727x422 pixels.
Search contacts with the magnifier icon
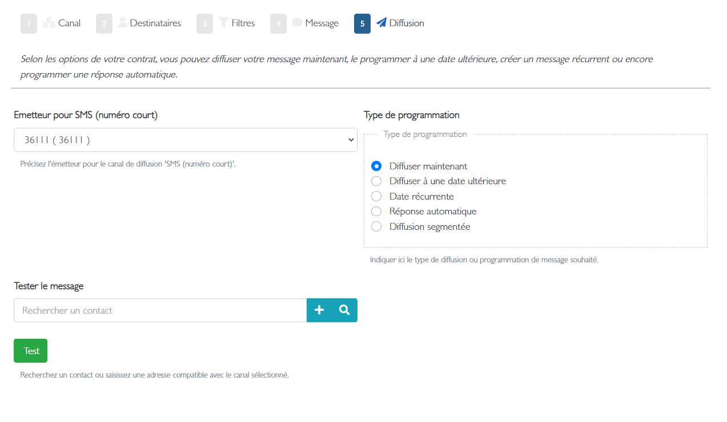(344, 310)
